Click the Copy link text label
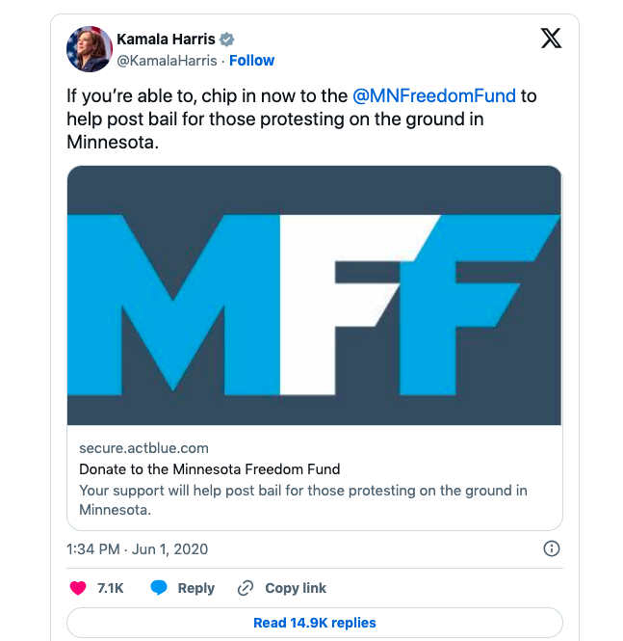Viewport: 623px width, 641px height. 296,588
